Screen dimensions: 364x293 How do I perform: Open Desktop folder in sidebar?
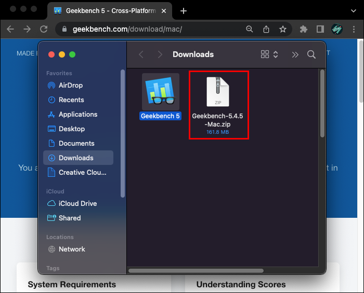pos(78,129)
